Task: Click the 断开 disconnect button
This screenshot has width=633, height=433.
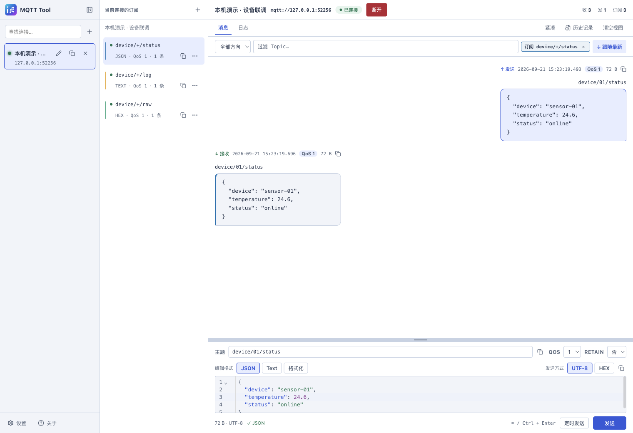Action: (x=376, y=10)
